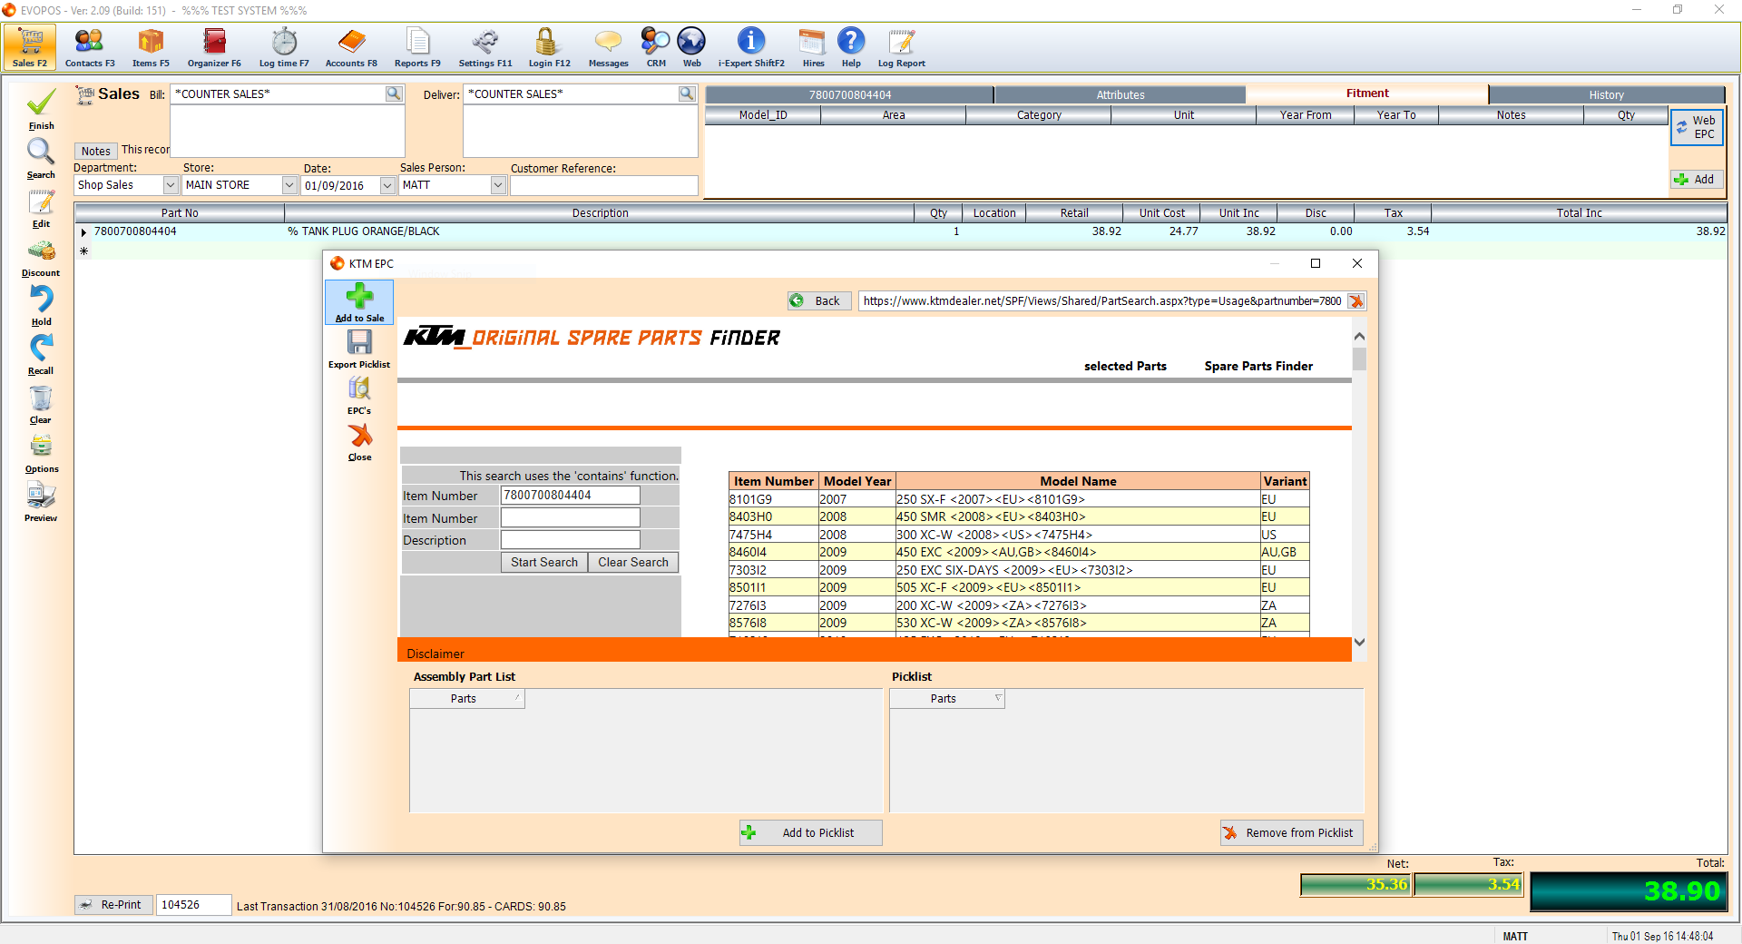Click Add to Sale in KTM EPC
Viewport: 1742px width, 944px height.
pyautogui.click(x=359, y=302)
